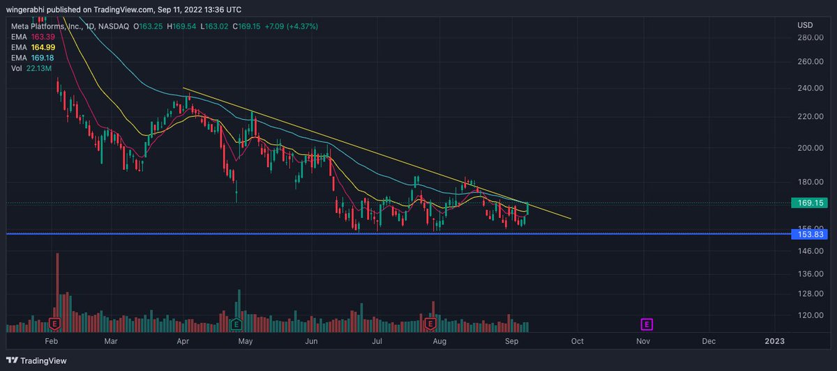Screen dimensions: 837x371
Task: Click the 240.00 price axis label
Action: click(x=809, y=88)
